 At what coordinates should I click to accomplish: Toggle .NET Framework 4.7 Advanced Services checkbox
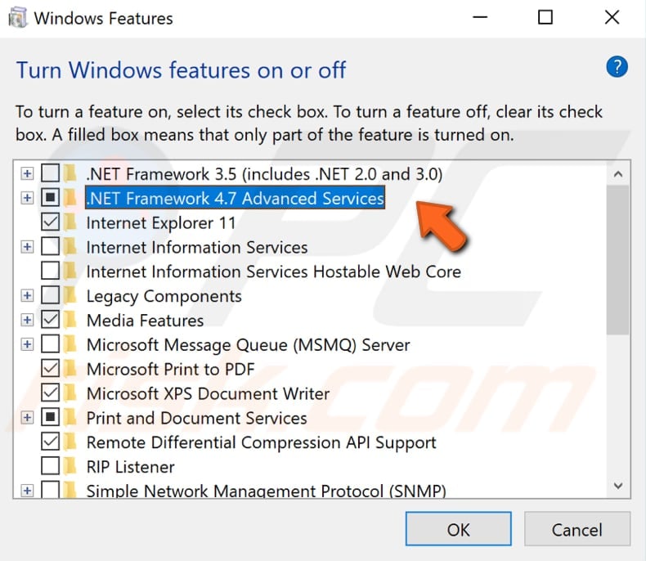50,198
